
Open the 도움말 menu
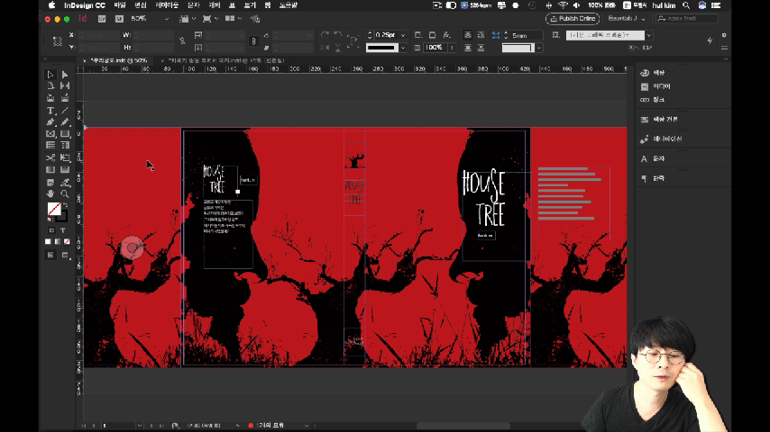coord(289,5)
